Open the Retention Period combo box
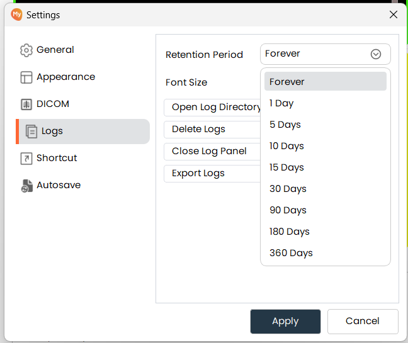Viewport: 408px width, 343px height. [325, 54]
